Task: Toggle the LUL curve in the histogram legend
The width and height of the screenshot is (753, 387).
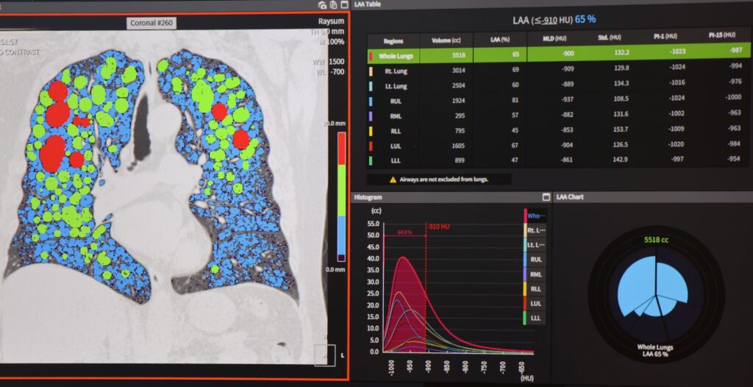Action: 535,304
